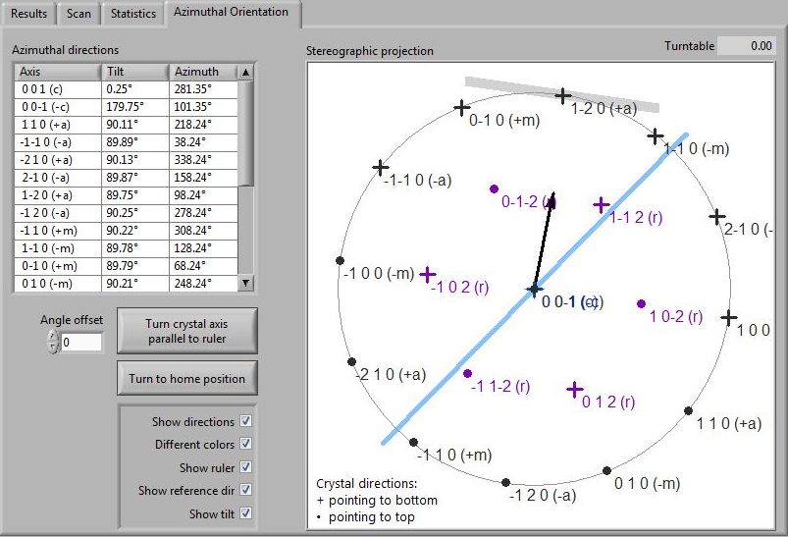Click the table scroll down arrow
Screen dimensions: 788x537
(x=245, y=283)
